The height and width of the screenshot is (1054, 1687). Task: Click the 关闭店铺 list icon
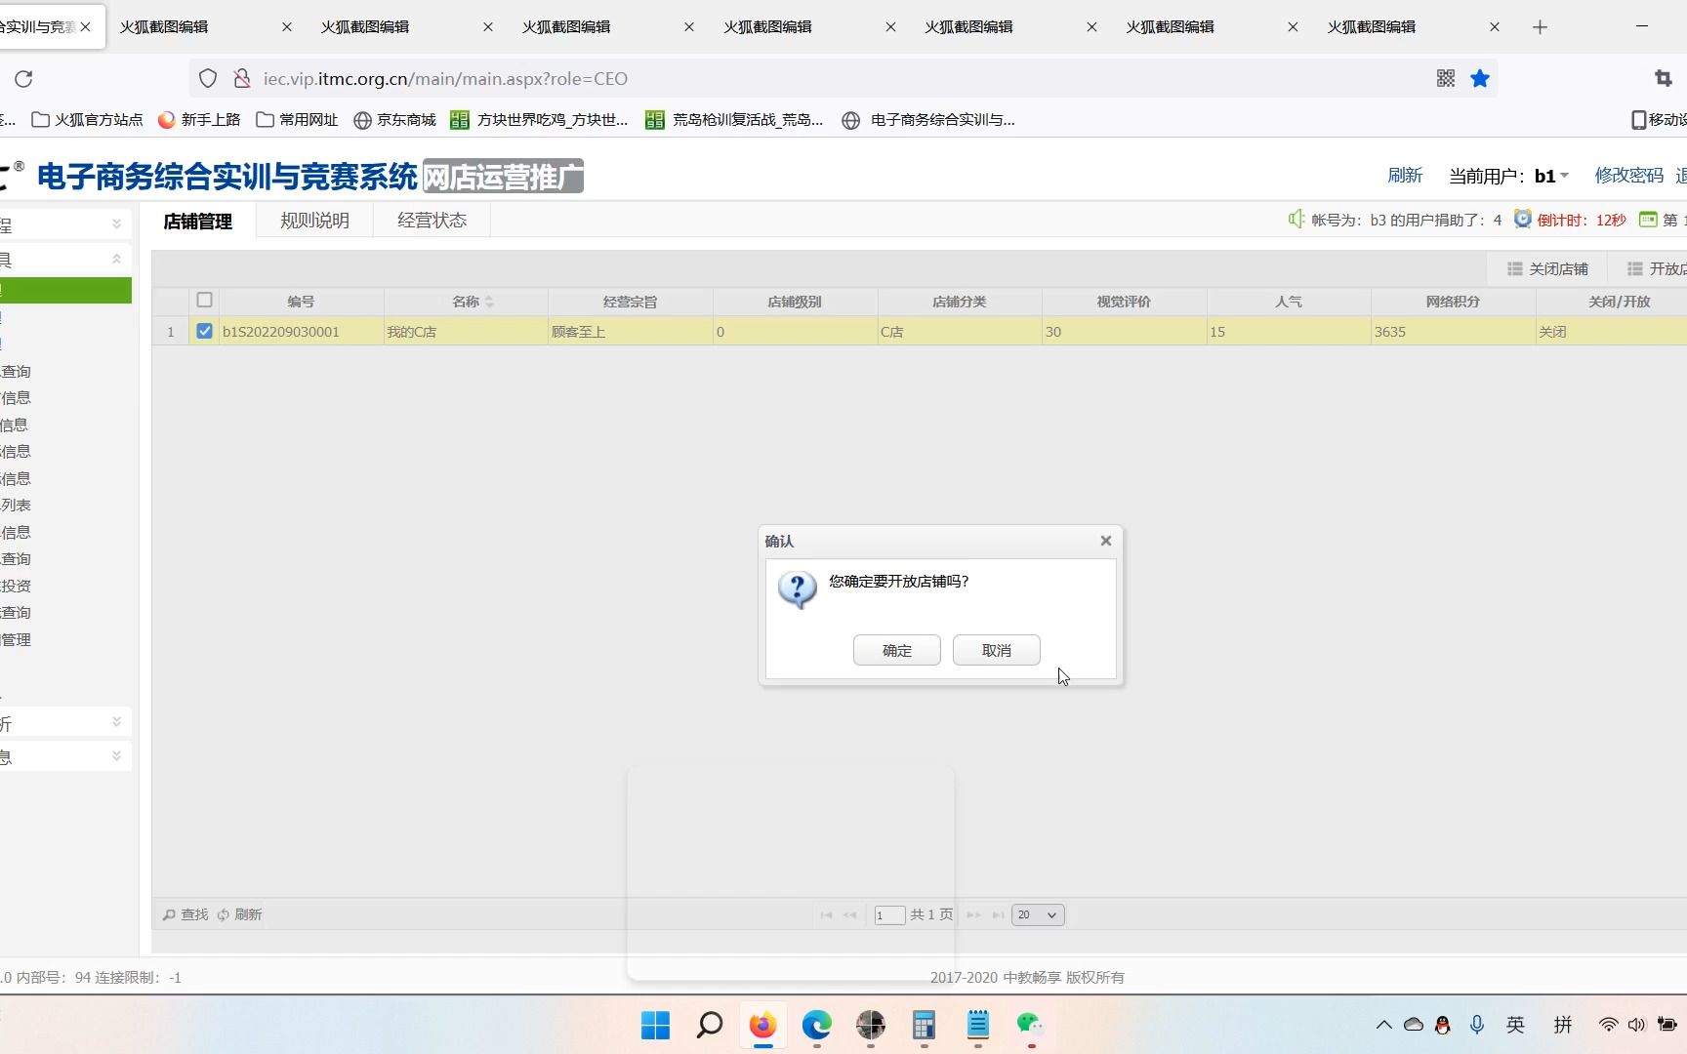click(x=1514, y=268)
